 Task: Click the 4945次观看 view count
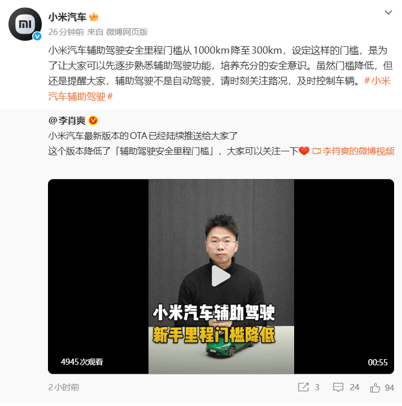coord(82,362)
